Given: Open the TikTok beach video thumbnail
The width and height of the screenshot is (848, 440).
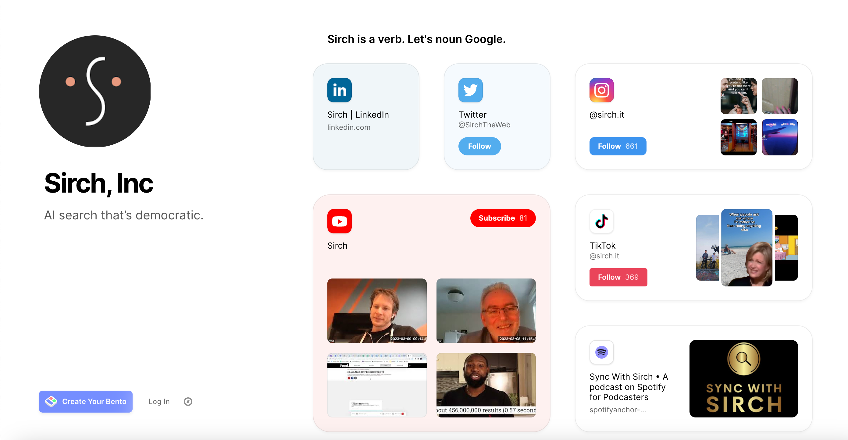Looking at the screenshot, I should (x=746, y=247).
